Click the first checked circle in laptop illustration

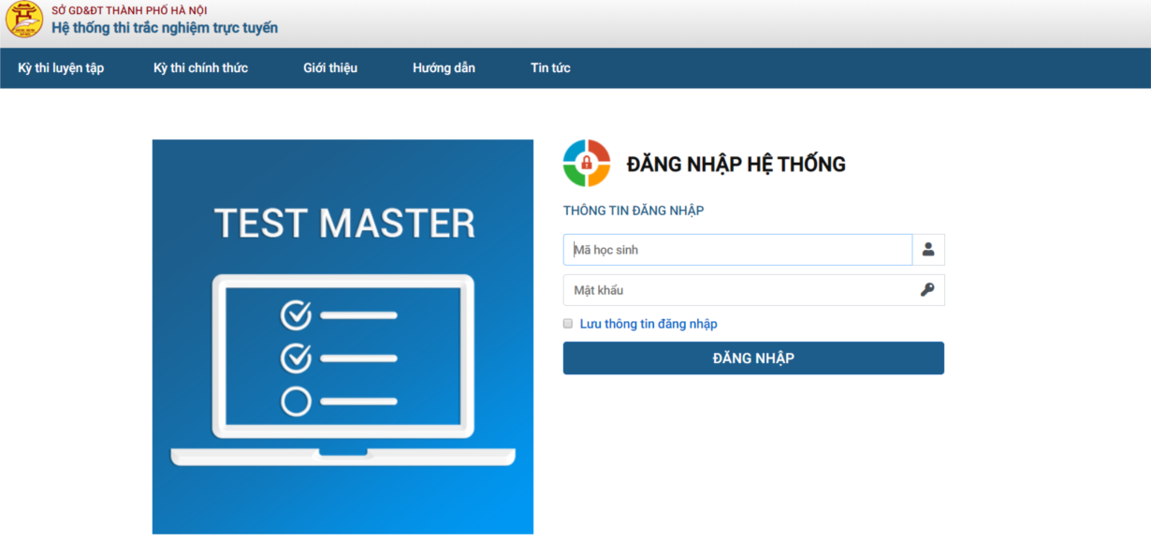click(296, 315)
